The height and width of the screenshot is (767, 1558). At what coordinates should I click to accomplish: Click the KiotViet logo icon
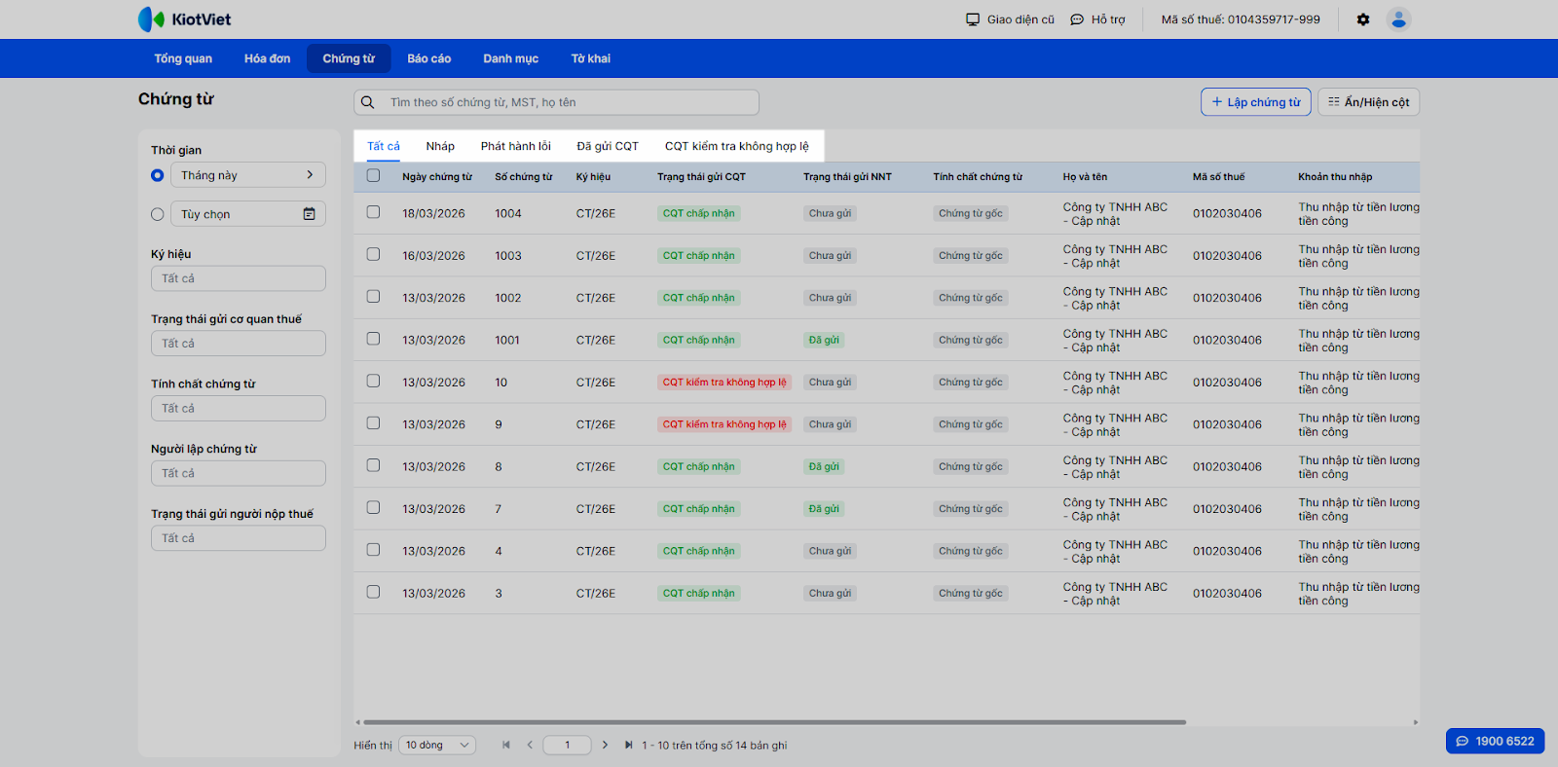click(151, 19)
